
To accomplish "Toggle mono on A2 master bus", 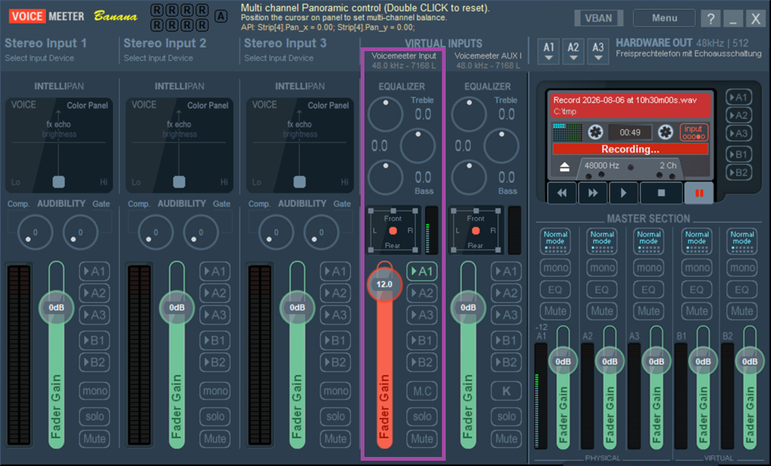I will 602,268.
